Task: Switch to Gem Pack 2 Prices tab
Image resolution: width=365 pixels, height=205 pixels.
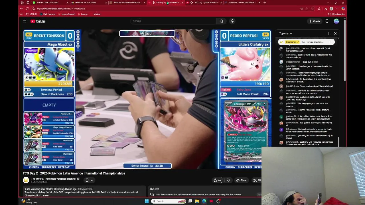Action: [x=242, y=3]
